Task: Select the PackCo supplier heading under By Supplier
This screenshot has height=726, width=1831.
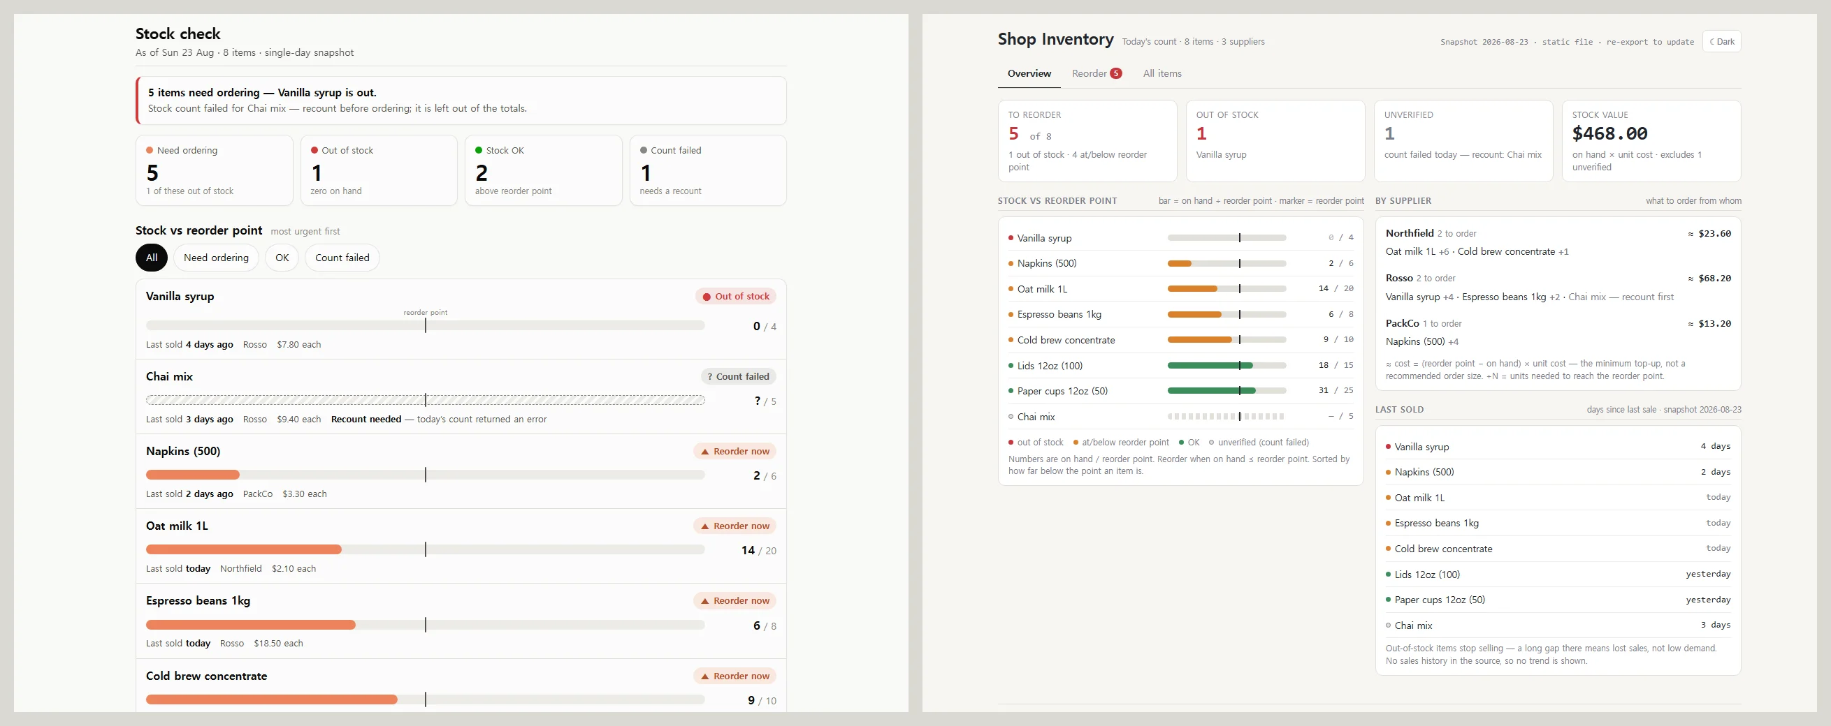Action: click(x=1403, y=324)
